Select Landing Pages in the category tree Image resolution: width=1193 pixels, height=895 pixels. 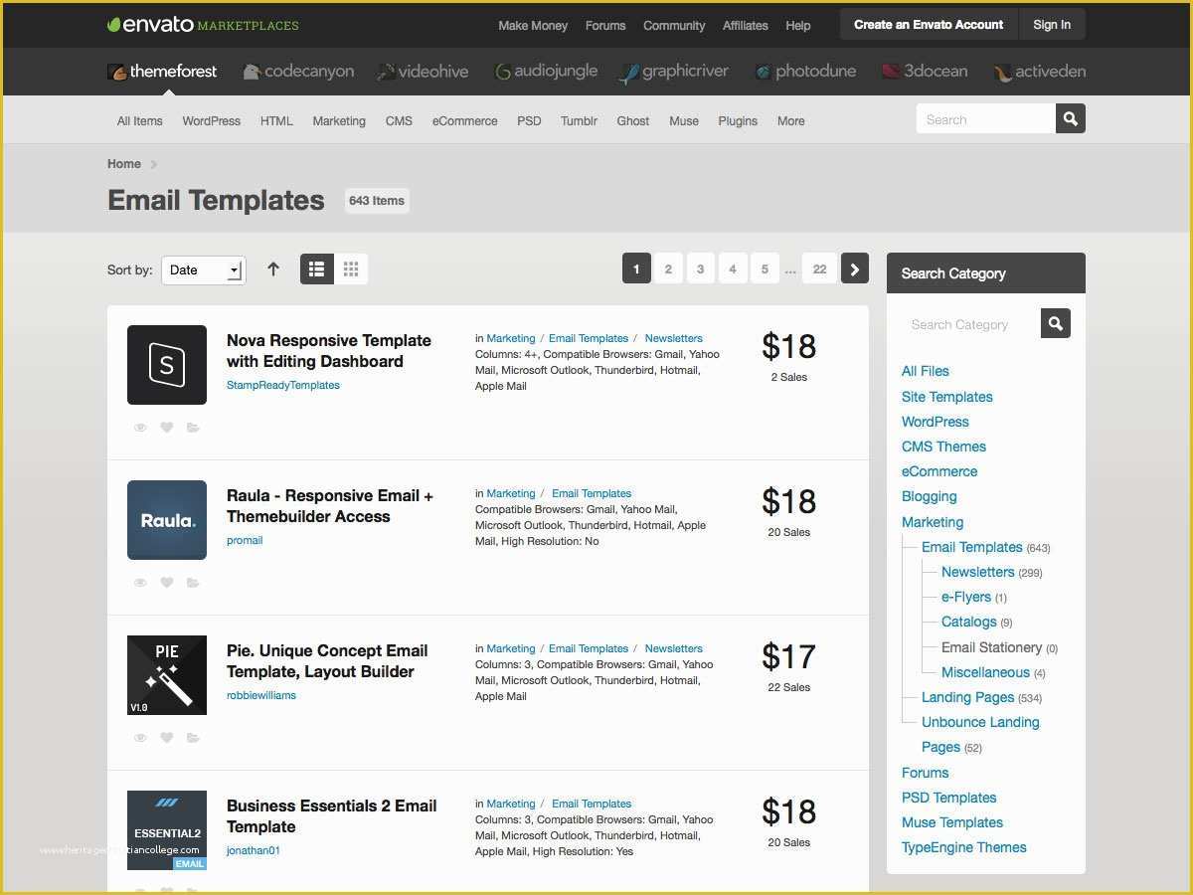click(967, 697)
